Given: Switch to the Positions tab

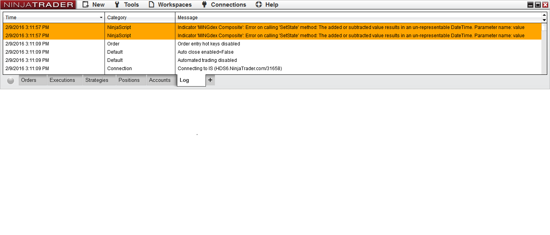Looking at the screenshot, I should point(131,80).
